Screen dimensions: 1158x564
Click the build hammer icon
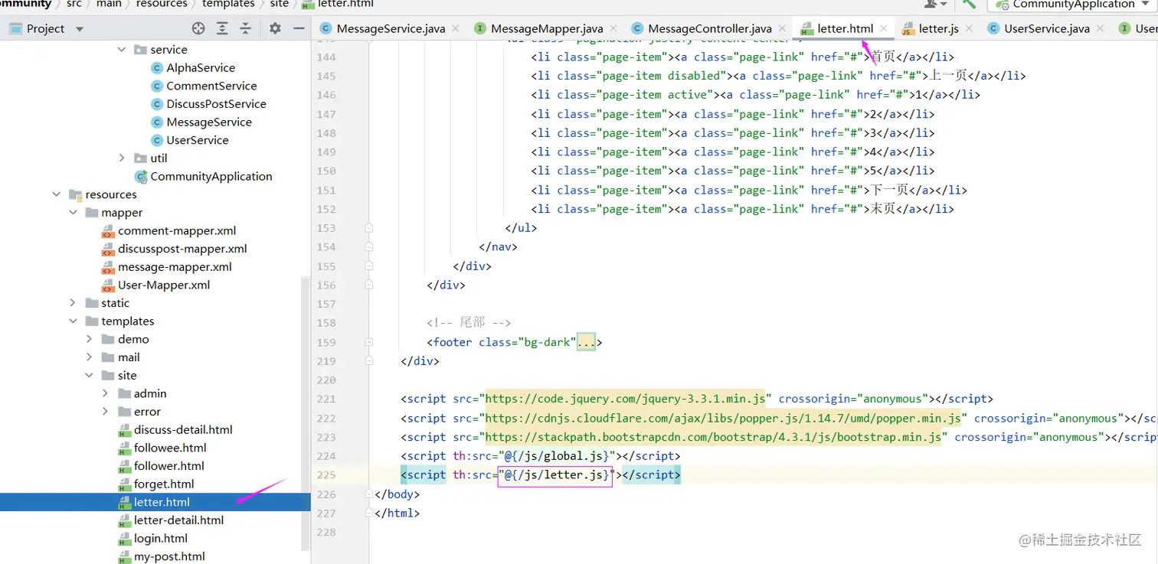pos(969,4)
